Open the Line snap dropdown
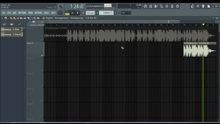 pyautogui.click(x=126, y=13)
